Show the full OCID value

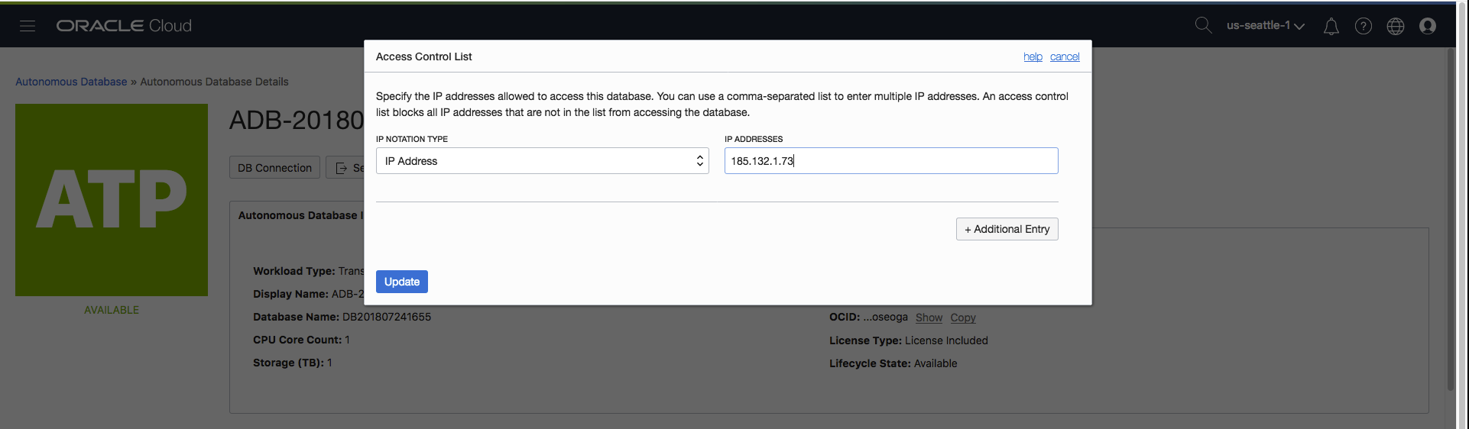coord(929,318)
